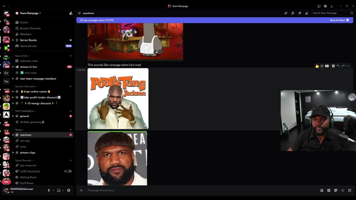Open the gift icon in message bar

point(322,190)
